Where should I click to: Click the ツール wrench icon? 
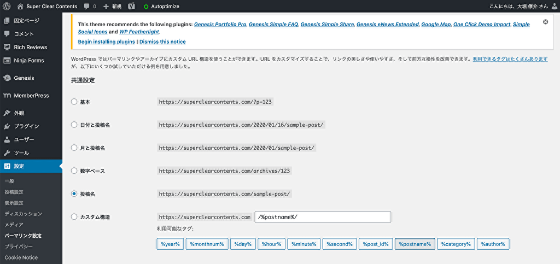7,152
